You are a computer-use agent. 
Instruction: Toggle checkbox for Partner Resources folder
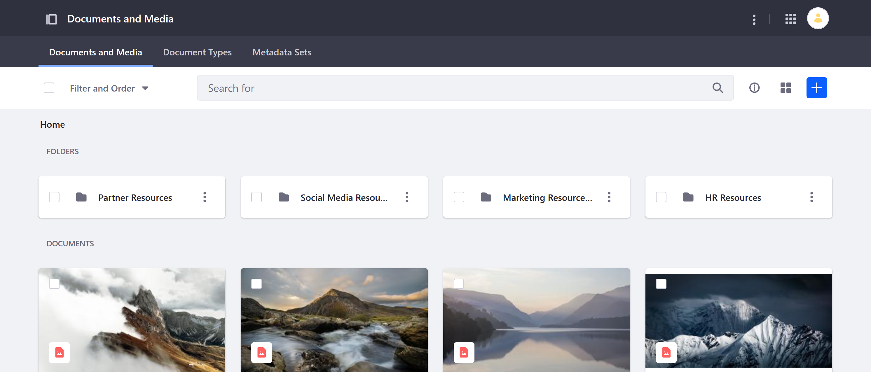(x=54, y=197)
